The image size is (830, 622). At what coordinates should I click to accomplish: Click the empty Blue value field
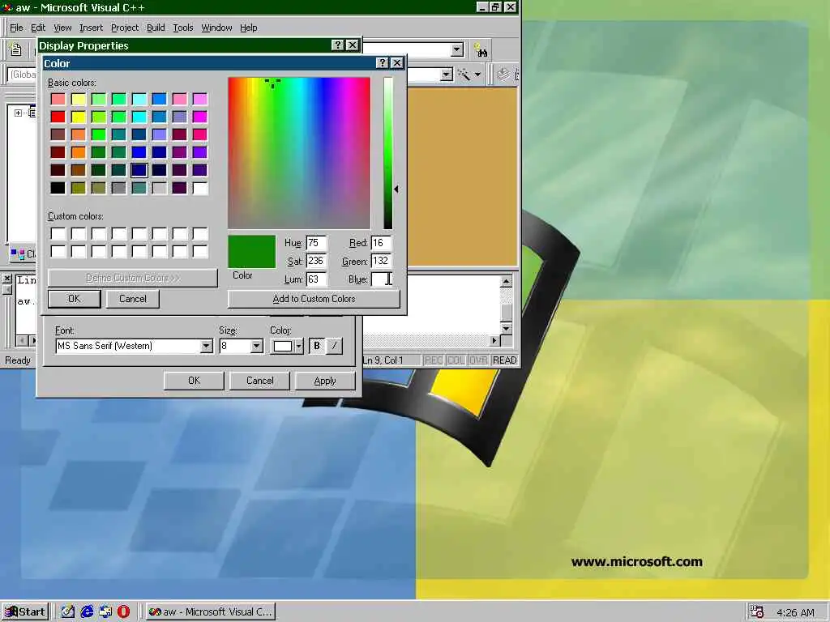(x=381, y=279)
